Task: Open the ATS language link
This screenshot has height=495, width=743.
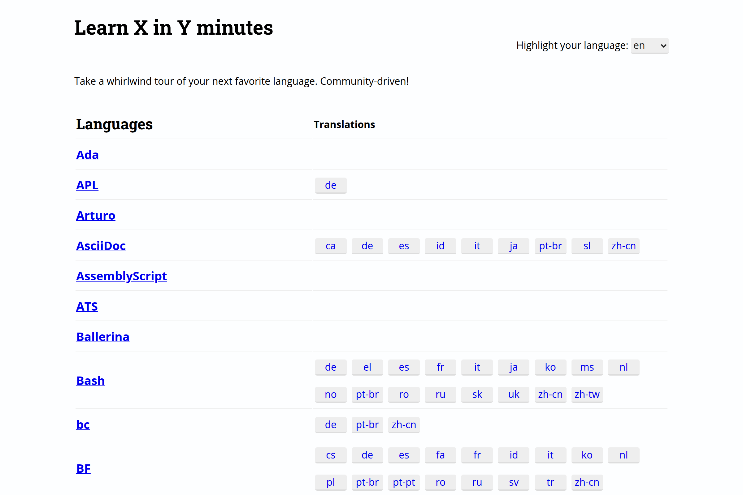Action: click(x=87, y=306)
